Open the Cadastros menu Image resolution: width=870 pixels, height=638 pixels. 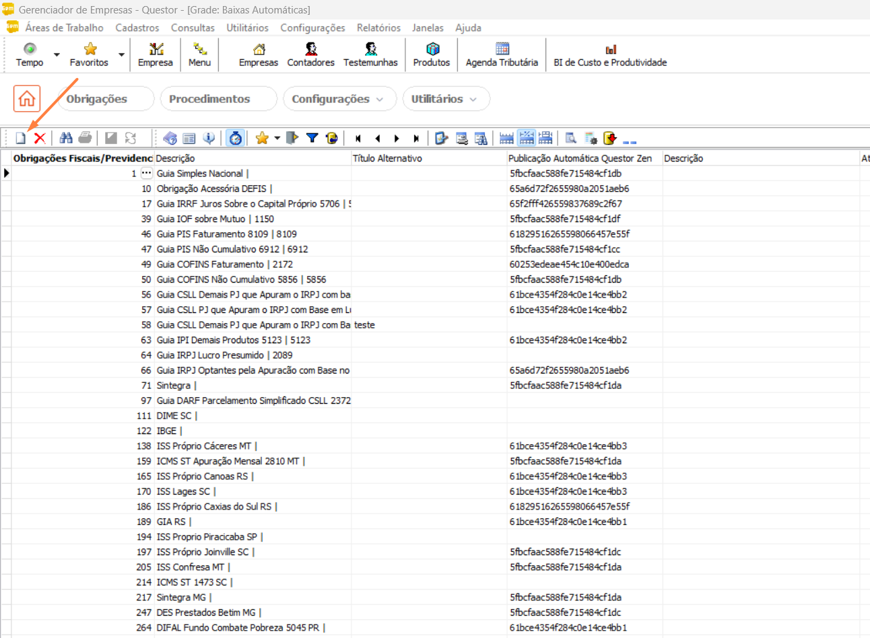pos(137,28)
